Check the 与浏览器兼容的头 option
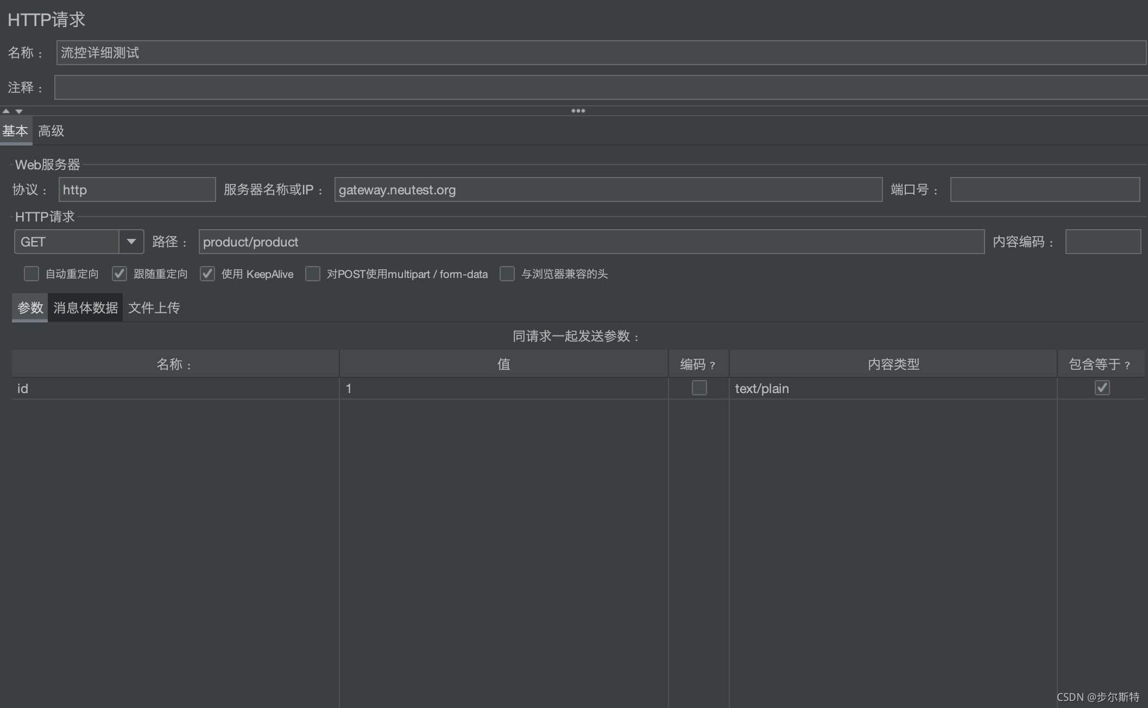This screenshot has width=1148, height=708. click(x=507, y=274)
